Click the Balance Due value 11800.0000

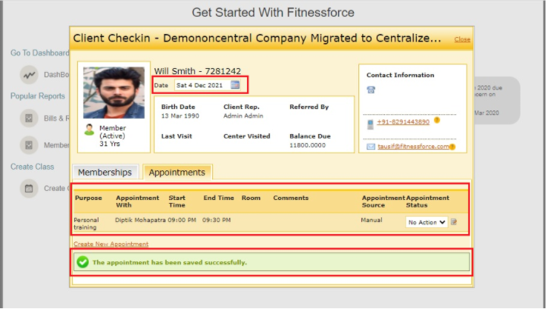308,145
